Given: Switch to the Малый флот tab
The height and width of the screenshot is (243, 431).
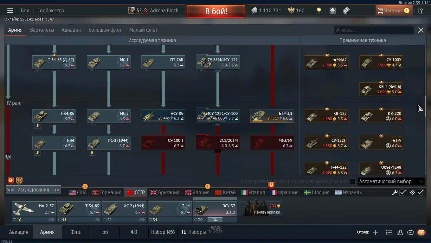Looking at the screenshot, I should point(143,30).
